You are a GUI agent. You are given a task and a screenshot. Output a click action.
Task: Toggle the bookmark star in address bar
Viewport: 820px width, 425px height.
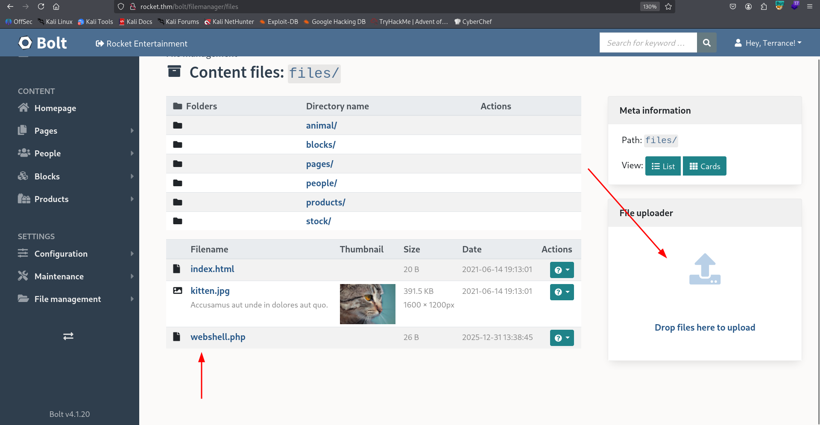(668, 6)
